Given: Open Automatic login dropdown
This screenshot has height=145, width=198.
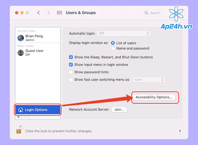Looking at the screenshot, I should [124, 33].
